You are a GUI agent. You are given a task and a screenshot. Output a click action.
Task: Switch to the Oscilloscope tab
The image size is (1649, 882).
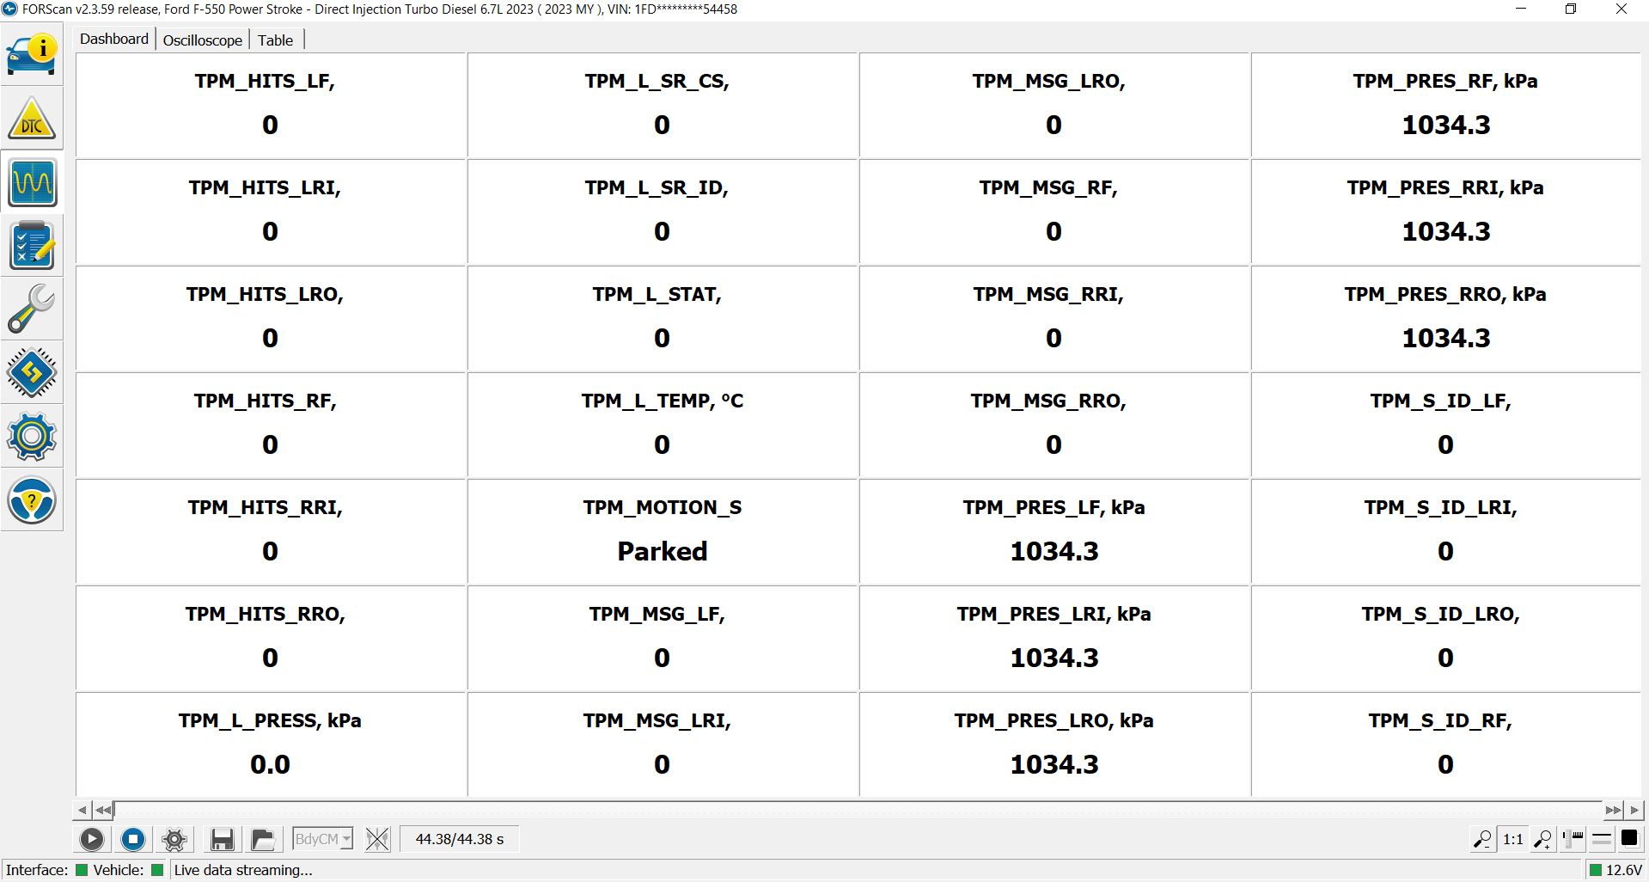coord(203,40)
